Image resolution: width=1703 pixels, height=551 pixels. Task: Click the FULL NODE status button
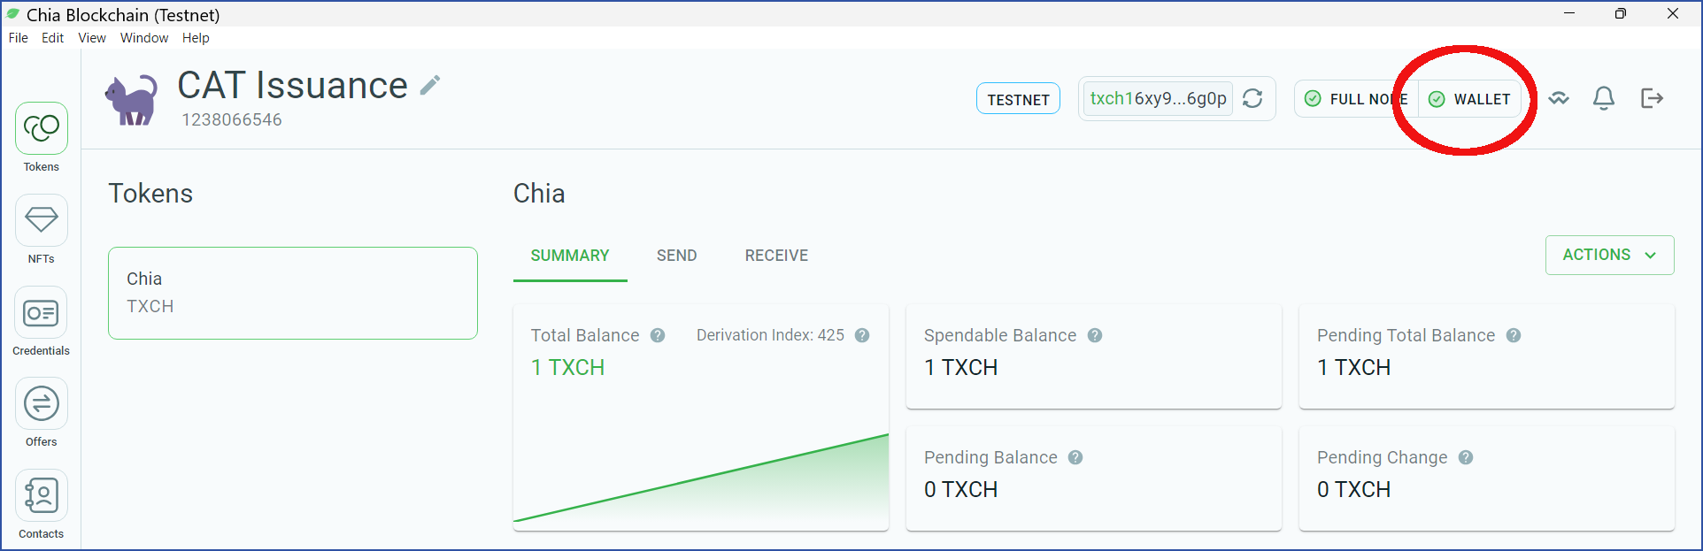coord(1357,99)
